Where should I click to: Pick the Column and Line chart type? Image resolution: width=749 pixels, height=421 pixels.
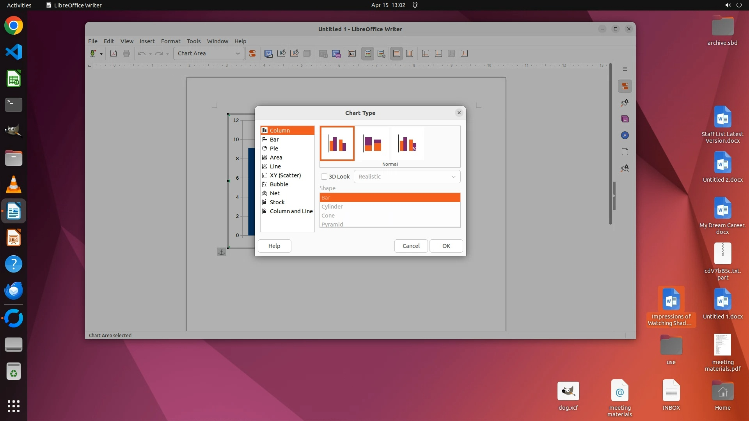[291, 211]
